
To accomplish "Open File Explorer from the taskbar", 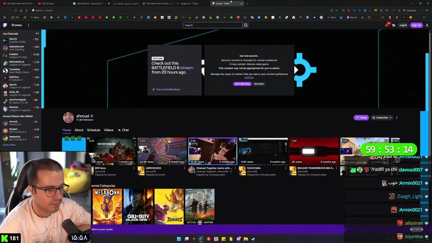I will tap(246, 239).
